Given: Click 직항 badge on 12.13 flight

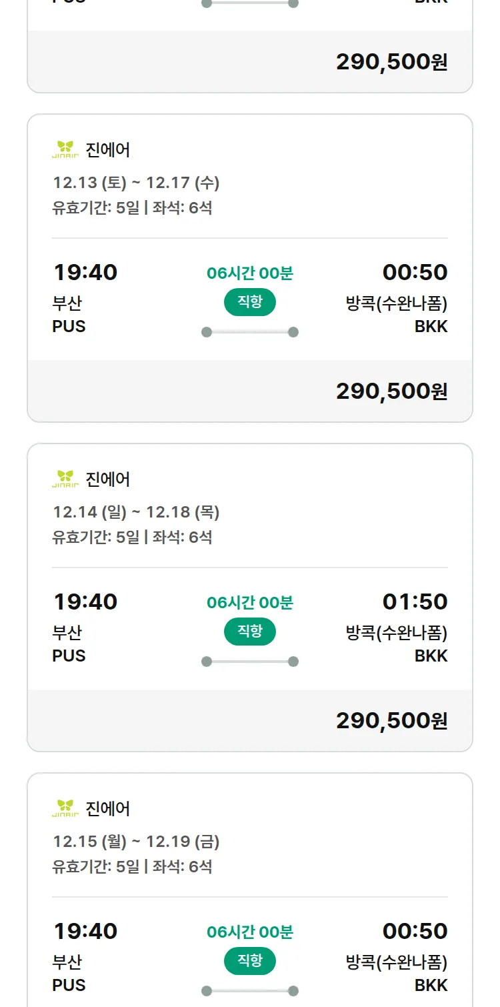Looking at the screenshot, I should click(x=249, y=302).
